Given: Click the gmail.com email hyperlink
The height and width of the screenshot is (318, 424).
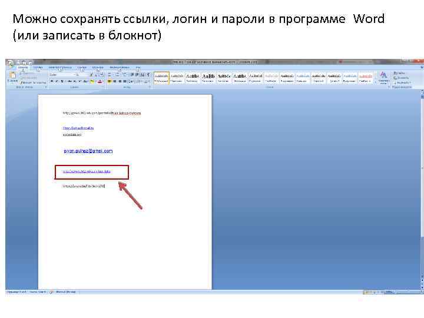Looking at the screenshot, I should click(88, 151).
